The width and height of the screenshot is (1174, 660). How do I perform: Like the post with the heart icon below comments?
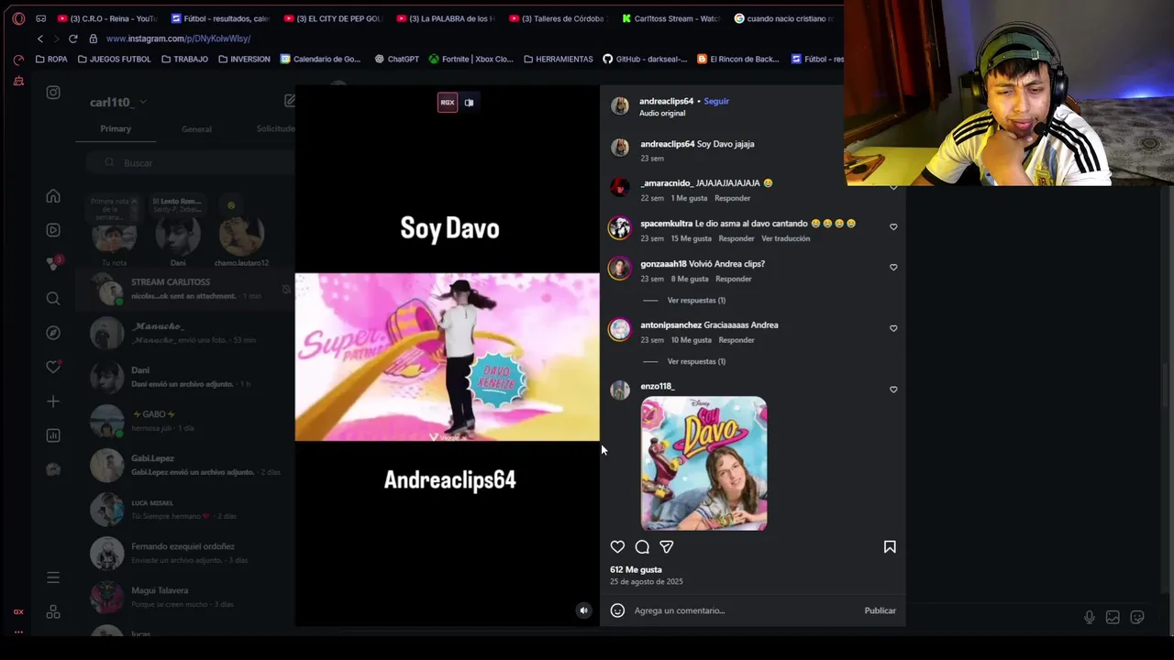click(617, 546)
